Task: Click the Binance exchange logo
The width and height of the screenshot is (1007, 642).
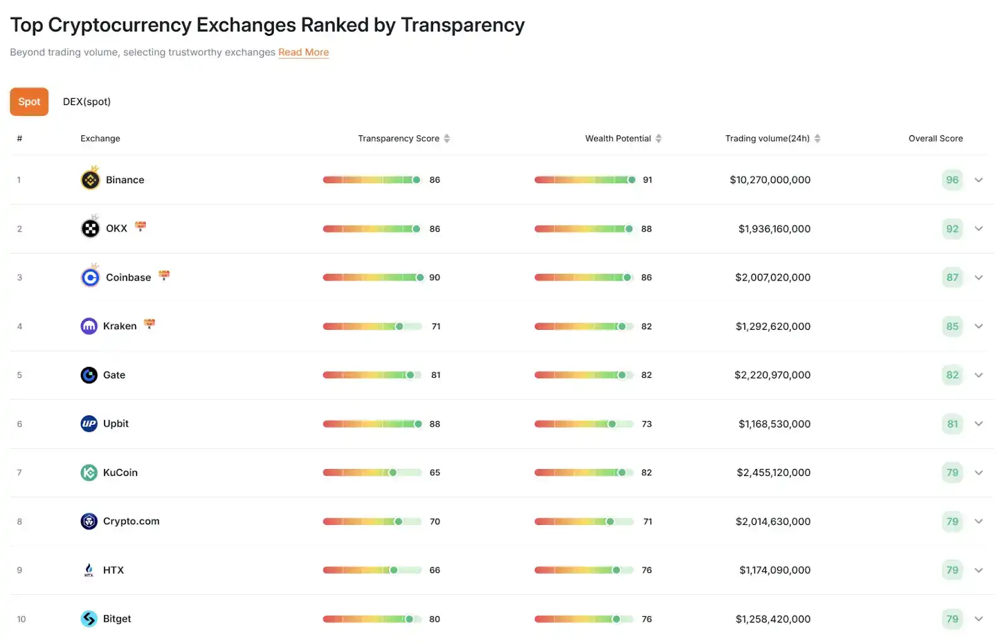Action: coord(90,179)
